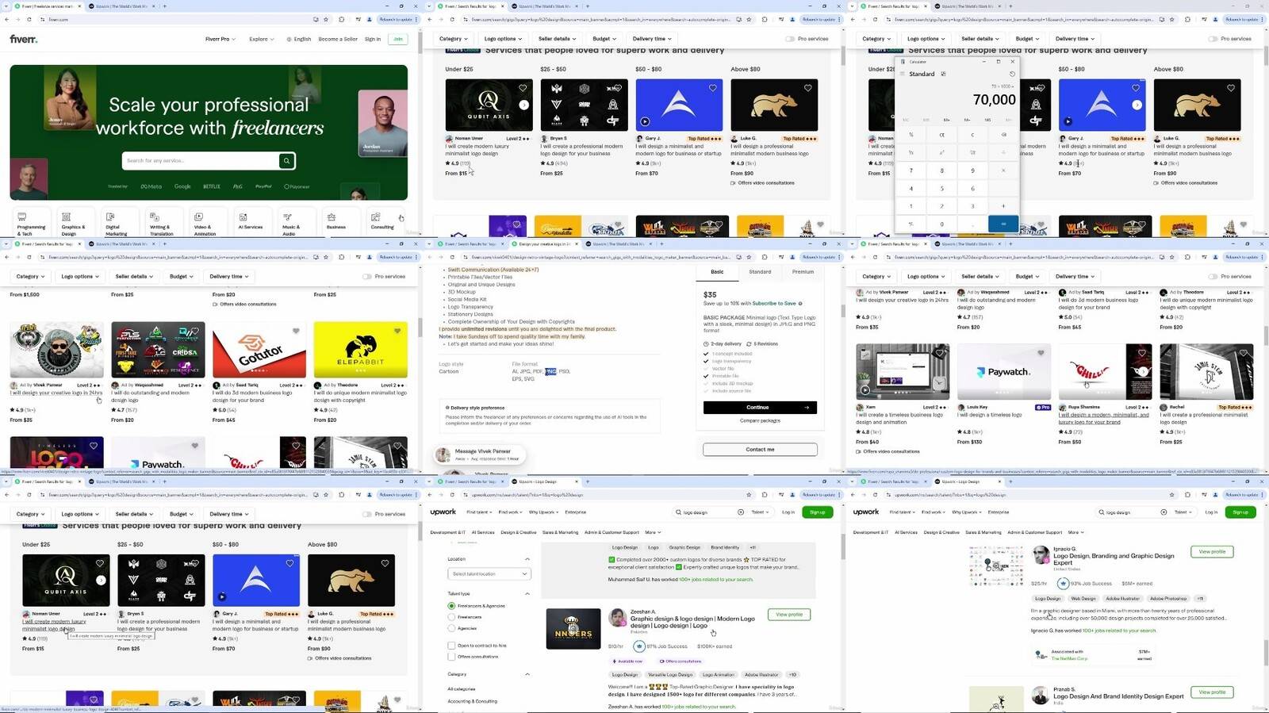Viewport: 1269px width, 713px height.
Task: Gotutor window: open the yellow Elepabbit thumbnail
Action: pyautogui.click(x=360, y=350)
